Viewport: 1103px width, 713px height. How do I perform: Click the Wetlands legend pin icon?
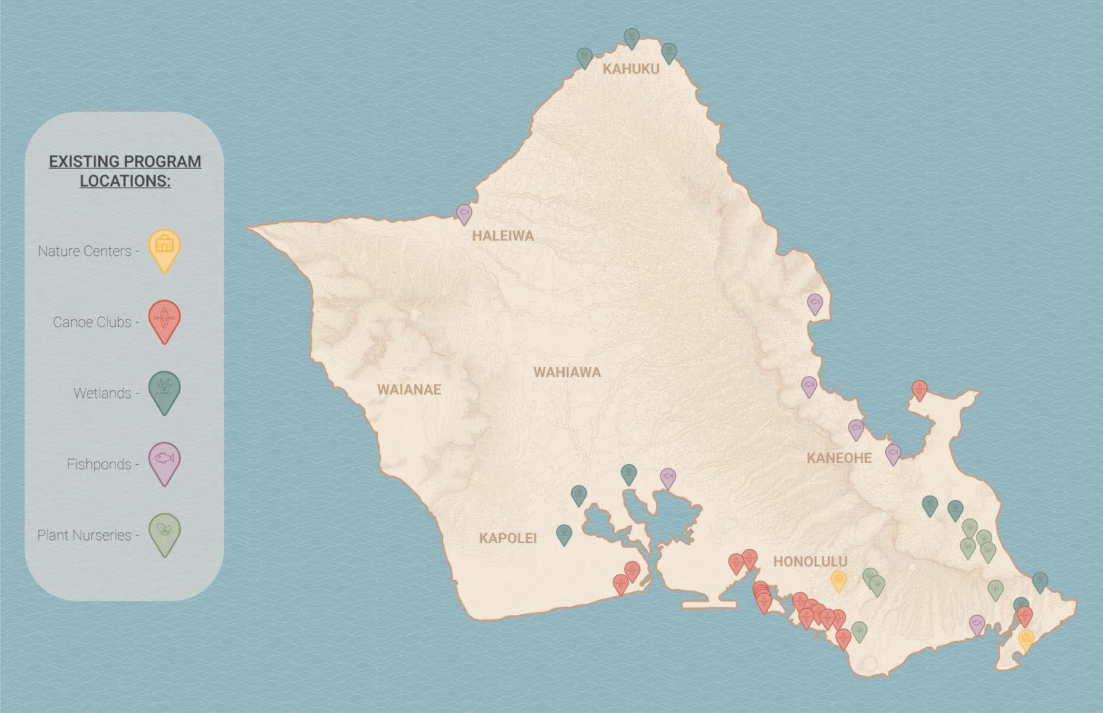164,393
